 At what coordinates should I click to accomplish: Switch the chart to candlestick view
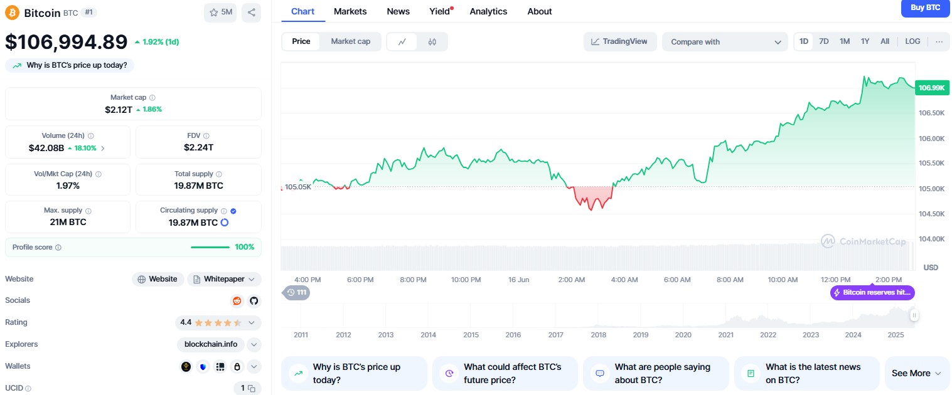432,41
